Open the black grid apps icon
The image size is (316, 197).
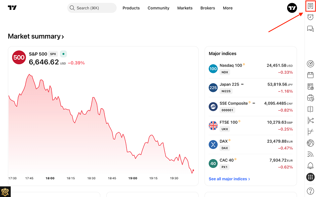310,177
